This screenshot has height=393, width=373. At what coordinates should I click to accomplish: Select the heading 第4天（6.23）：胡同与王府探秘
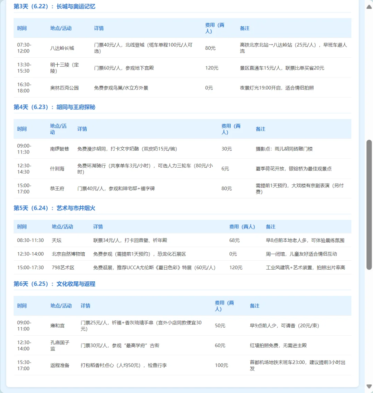pos(54,107)
